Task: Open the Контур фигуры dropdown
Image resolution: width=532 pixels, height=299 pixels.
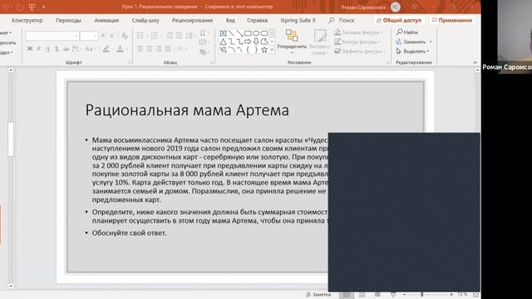Action: pos(357,42)
